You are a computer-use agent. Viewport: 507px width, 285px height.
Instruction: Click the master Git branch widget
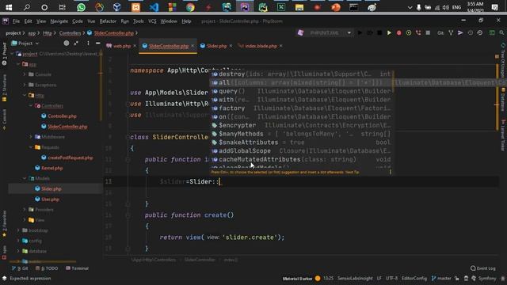pyautogui.click(x=441, y=279)
